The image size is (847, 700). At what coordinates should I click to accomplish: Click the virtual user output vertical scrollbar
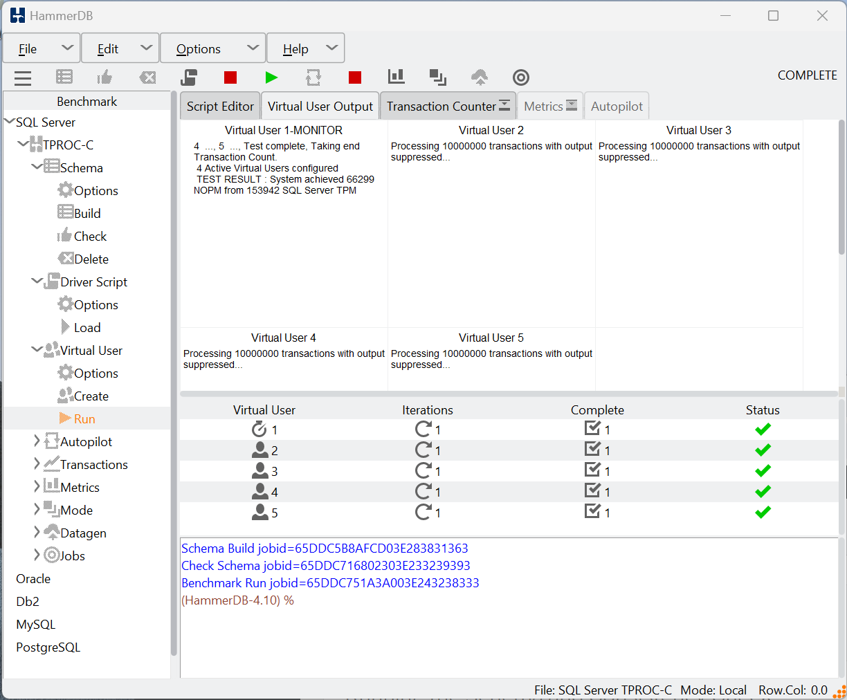(842, 187)
